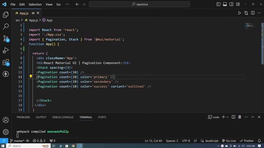Switch to the PORTS tab
This screenshot has width=264, height=148.
[102, 117]
